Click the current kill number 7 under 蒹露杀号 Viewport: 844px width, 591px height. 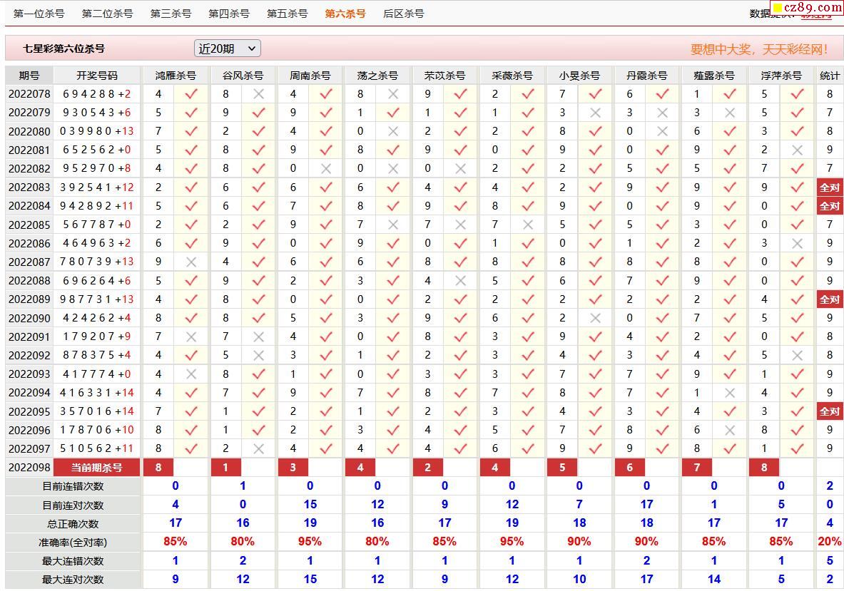pos(697,468)
